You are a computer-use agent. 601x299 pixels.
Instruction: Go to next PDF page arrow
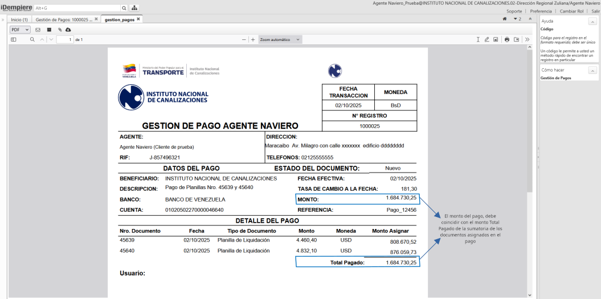pos(51,39)
